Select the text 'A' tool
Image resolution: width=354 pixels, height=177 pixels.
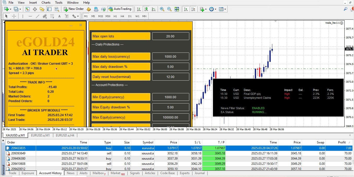(x=59, y=16)
